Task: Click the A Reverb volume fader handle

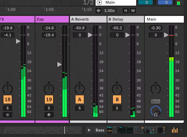Action: (x=90, y=35)
